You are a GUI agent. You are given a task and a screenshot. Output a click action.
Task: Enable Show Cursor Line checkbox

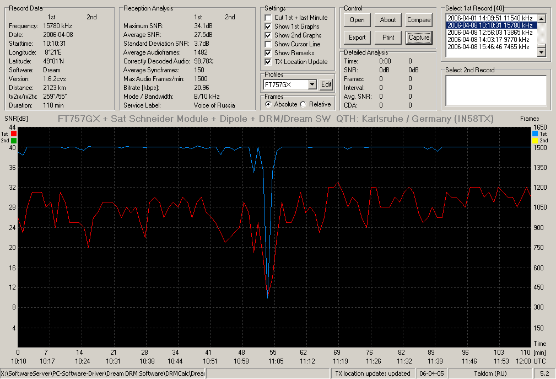coord(268,44)
